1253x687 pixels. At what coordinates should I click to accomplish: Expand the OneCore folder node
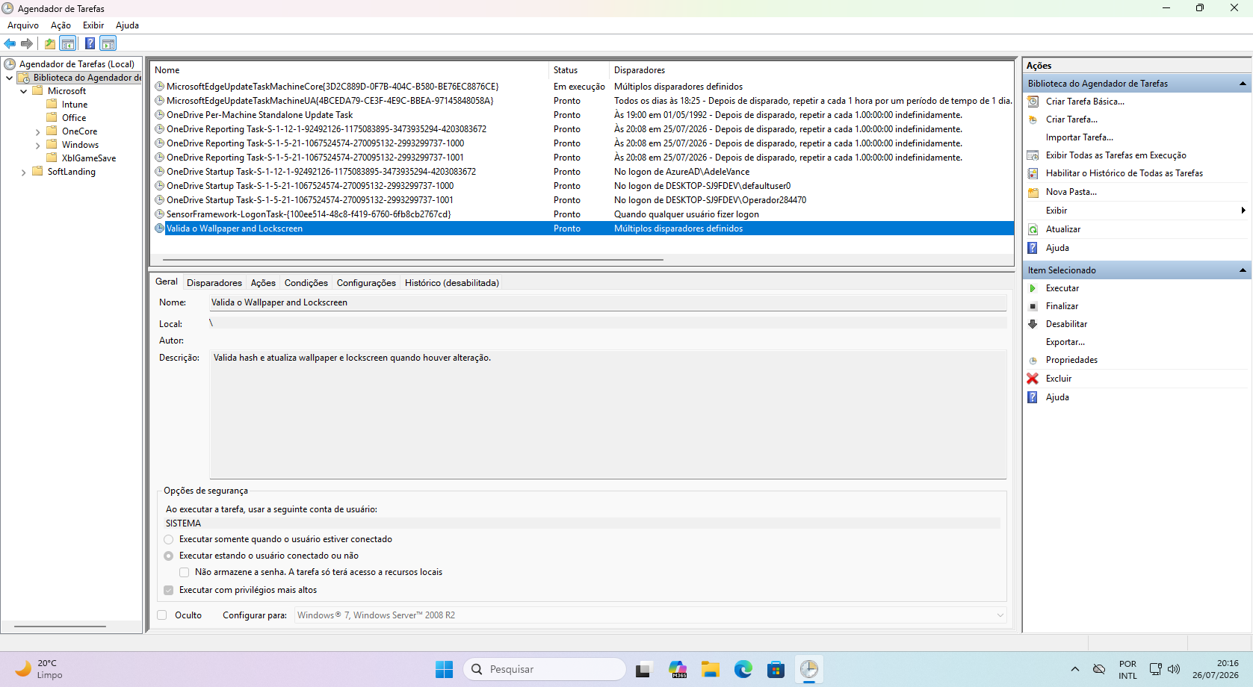(x=37, y=131)
